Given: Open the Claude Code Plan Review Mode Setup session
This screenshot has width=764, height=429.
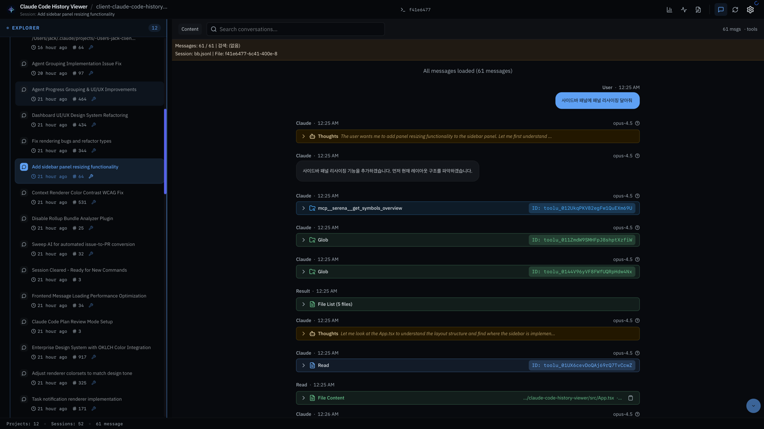Looking at the screenshot, I should 89,326.
